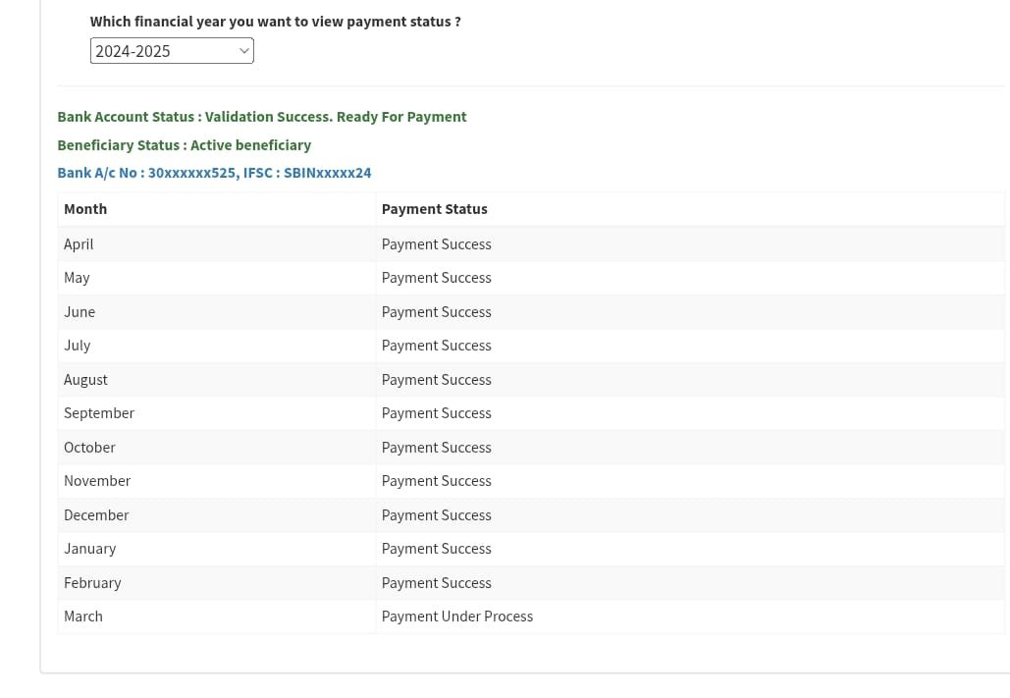Viewport: 1010px width, 698px height.
Task: Open the financial year dropdown
Action: click(171, 51)
